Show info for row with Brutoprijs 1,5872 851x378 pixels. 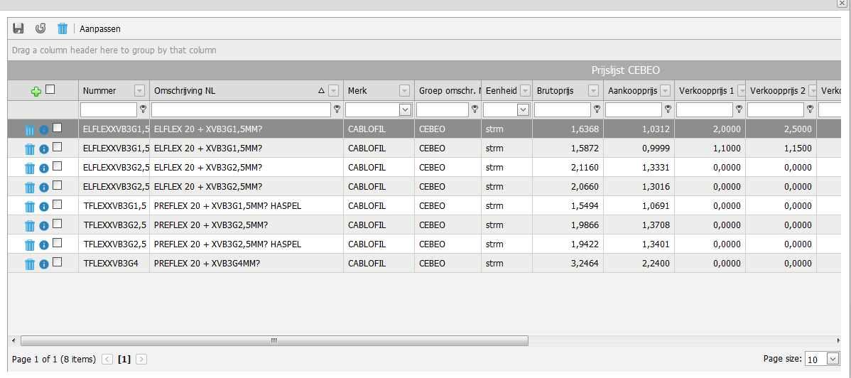pyautogui.click(x=44, y=148)
